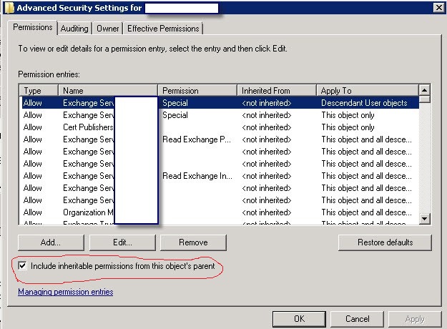Image resolution: width=447 pixels, height=329 pixels.
Task: Click the folder icon in the title bar
Action: [x=9, y=8]
